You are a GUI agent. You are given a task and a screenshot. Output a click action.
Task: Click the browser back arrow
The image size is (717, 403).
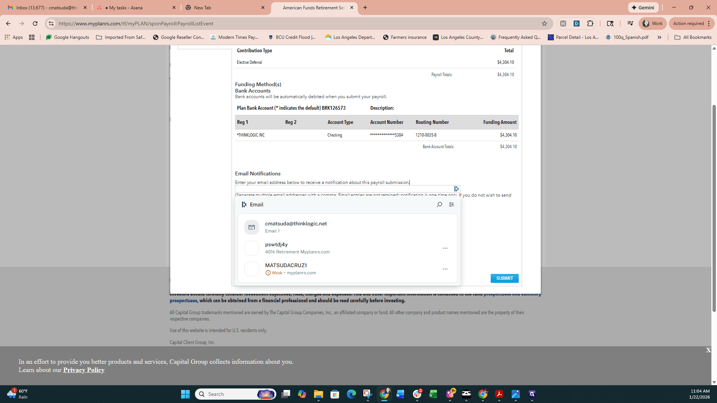8,24
